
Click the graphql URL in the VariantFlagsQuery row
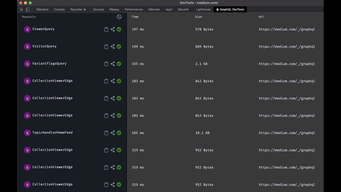pos(287,64)
